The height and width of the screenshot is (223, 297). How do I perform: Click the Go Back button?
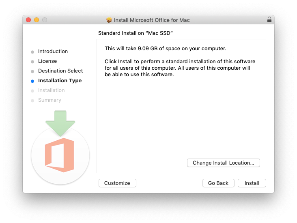click(x=218, y=183)
